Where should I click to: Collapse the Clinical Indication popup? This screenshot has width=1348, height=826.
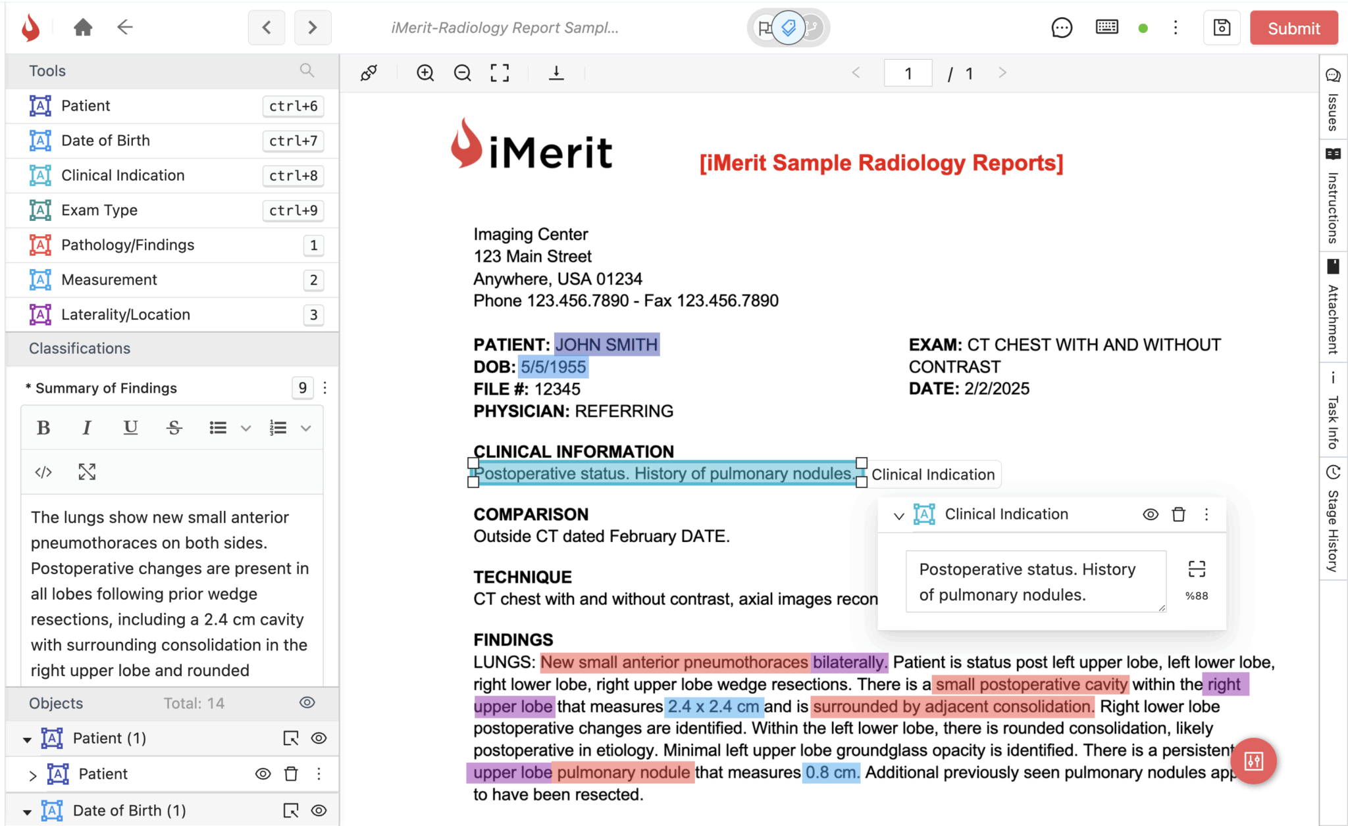click(898, 516)
